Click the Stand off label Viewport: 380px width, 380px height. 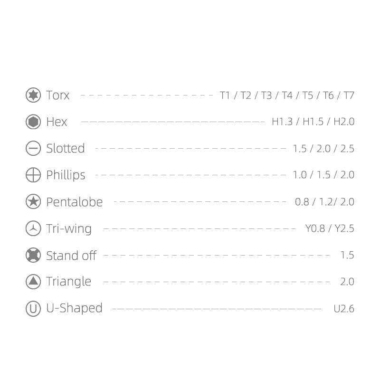pos(71,256)
